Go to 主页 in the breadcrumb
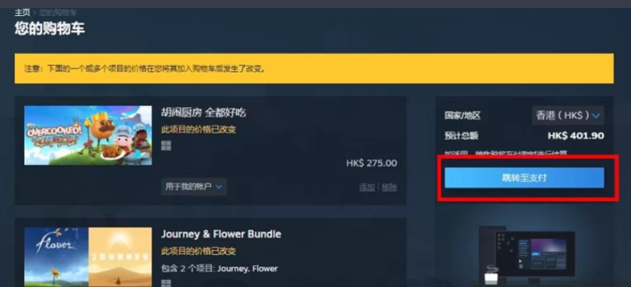This screenshot has width=631, height=287. pos(23,12)
